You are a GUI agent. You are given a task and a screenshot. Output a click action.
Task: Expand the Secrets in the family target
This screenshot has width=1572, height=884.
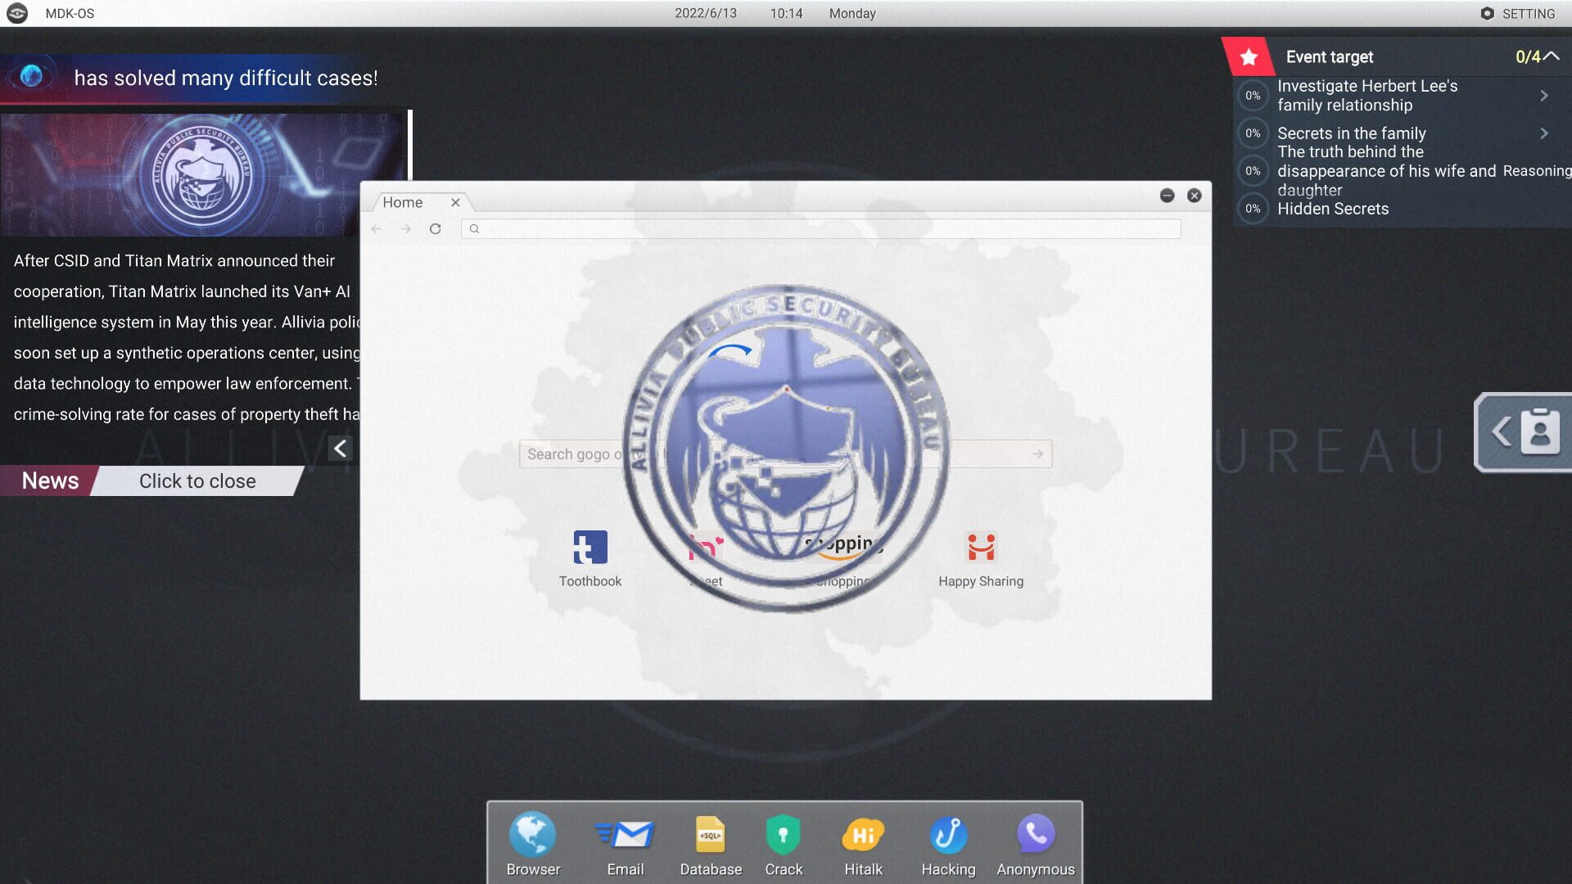tap(1544, 133)
